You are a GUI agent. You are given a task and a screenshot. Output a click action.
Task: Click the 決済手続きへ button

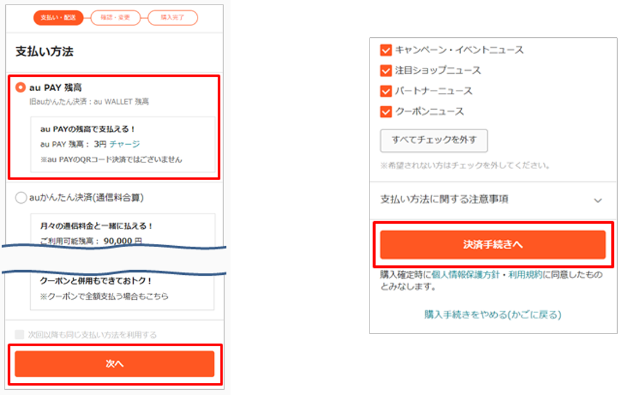pyautogui.click(x=493, y=245)
